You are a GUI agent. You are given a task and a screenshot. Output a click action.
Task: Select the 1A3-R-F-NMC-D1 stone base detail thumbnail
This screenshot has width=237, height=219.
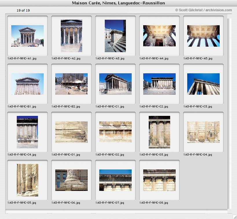(71, 132)
